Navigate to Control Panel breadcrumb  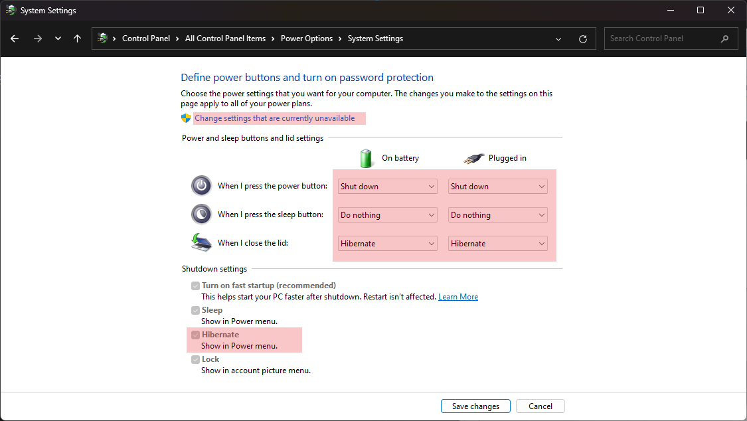(146, 39)
